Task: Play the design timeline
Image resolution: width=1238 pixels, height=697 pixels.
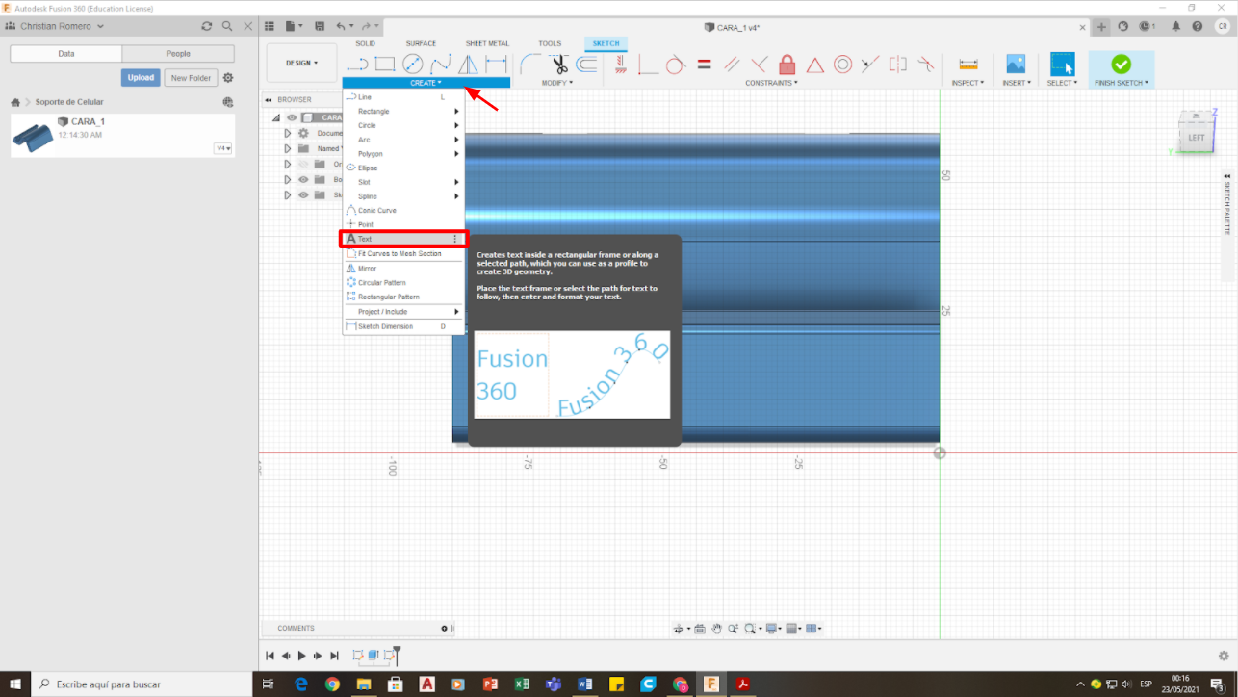Action: pos(301,656)
